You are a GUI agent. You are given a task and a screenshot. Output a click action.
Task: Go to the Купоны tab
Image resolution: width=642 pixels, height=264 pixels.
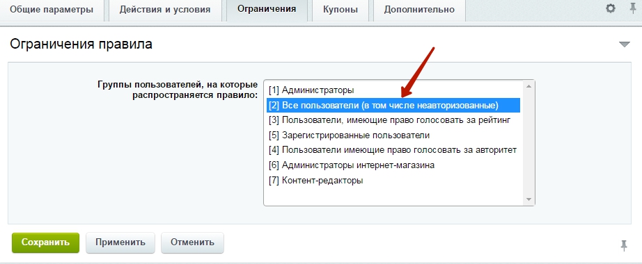(x=340, y=10)
